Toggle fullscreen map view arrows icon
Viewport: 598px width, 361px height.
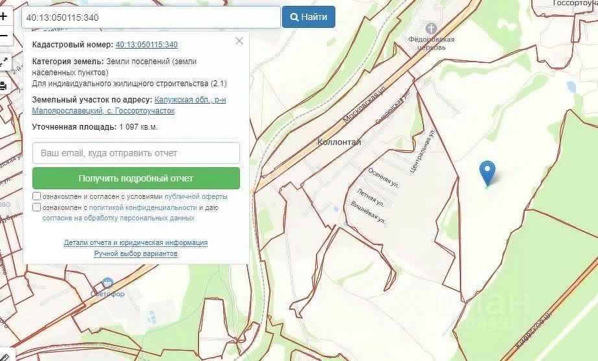point(4,62)
